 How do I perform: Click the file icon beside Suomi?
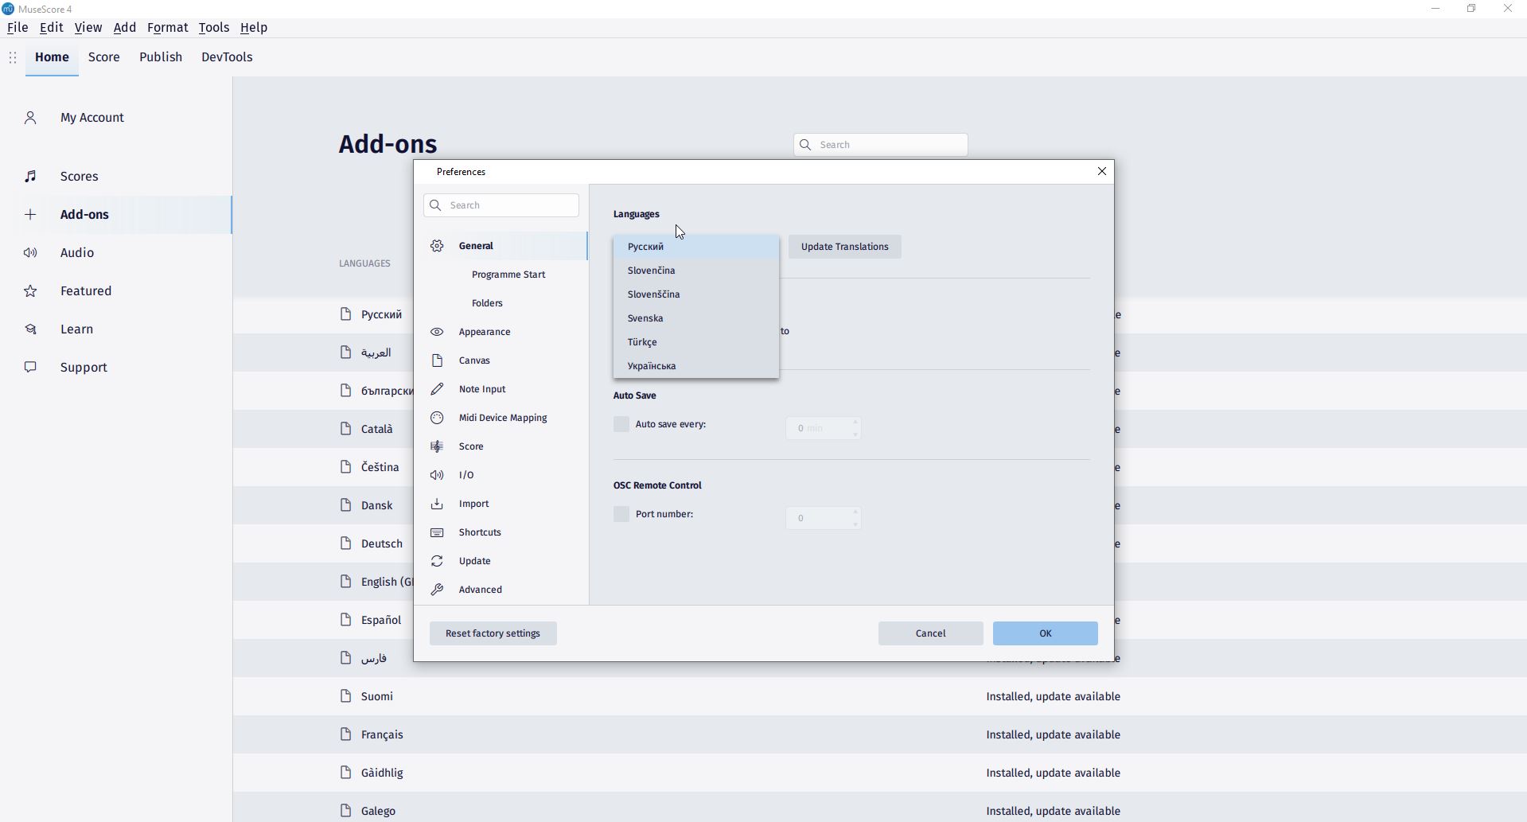(x=345, y=696)
